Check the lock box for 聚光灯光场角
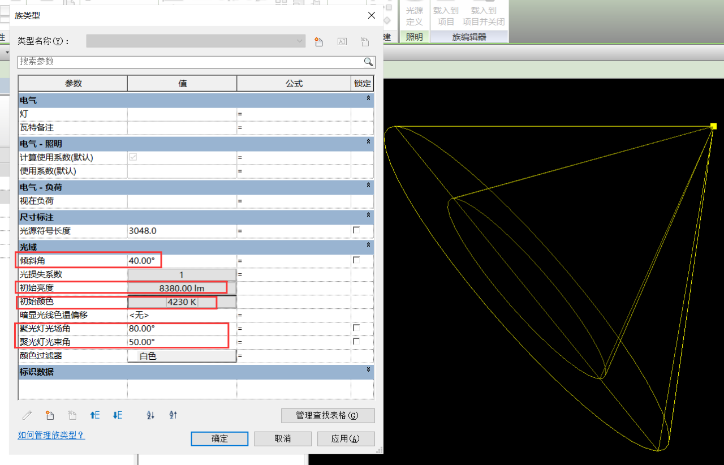The width and height of the screenshot is (724, 465). point(357,328)
